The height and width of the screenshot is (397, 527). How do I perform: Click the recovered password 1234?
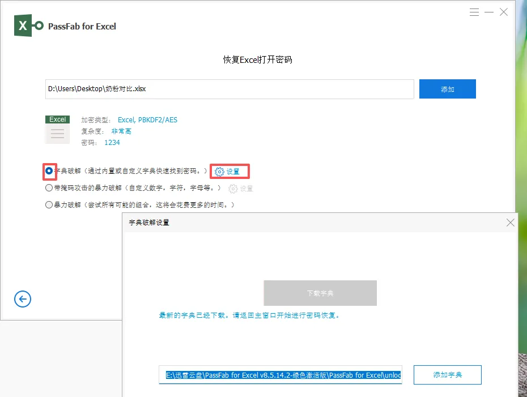(x=112, y=143)
